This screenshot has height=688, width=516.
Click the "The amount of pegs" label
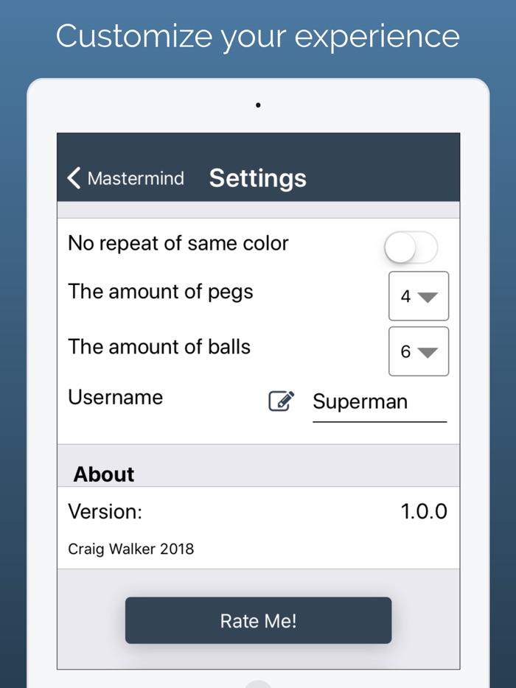click(161, 292)
